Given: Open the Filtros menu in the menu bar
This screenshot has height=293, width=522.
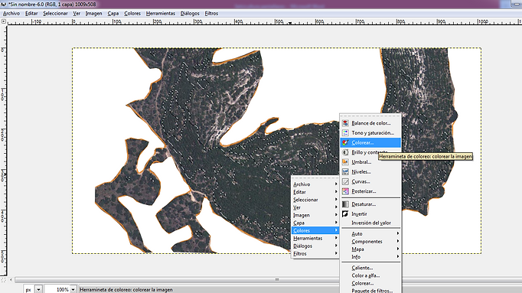Looking at the screenshot, I should pos(211,13).
